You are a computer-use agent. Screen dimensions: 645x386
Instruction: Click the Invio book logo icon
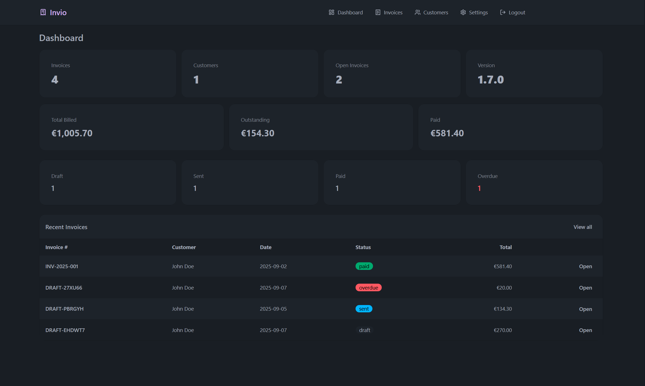point(43,12)
